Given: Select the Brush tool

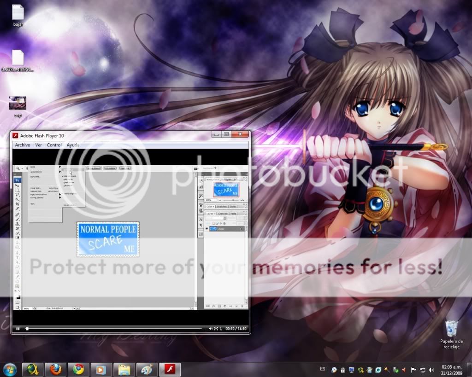Looking at the screenshot, I should (x=17, y=219).
